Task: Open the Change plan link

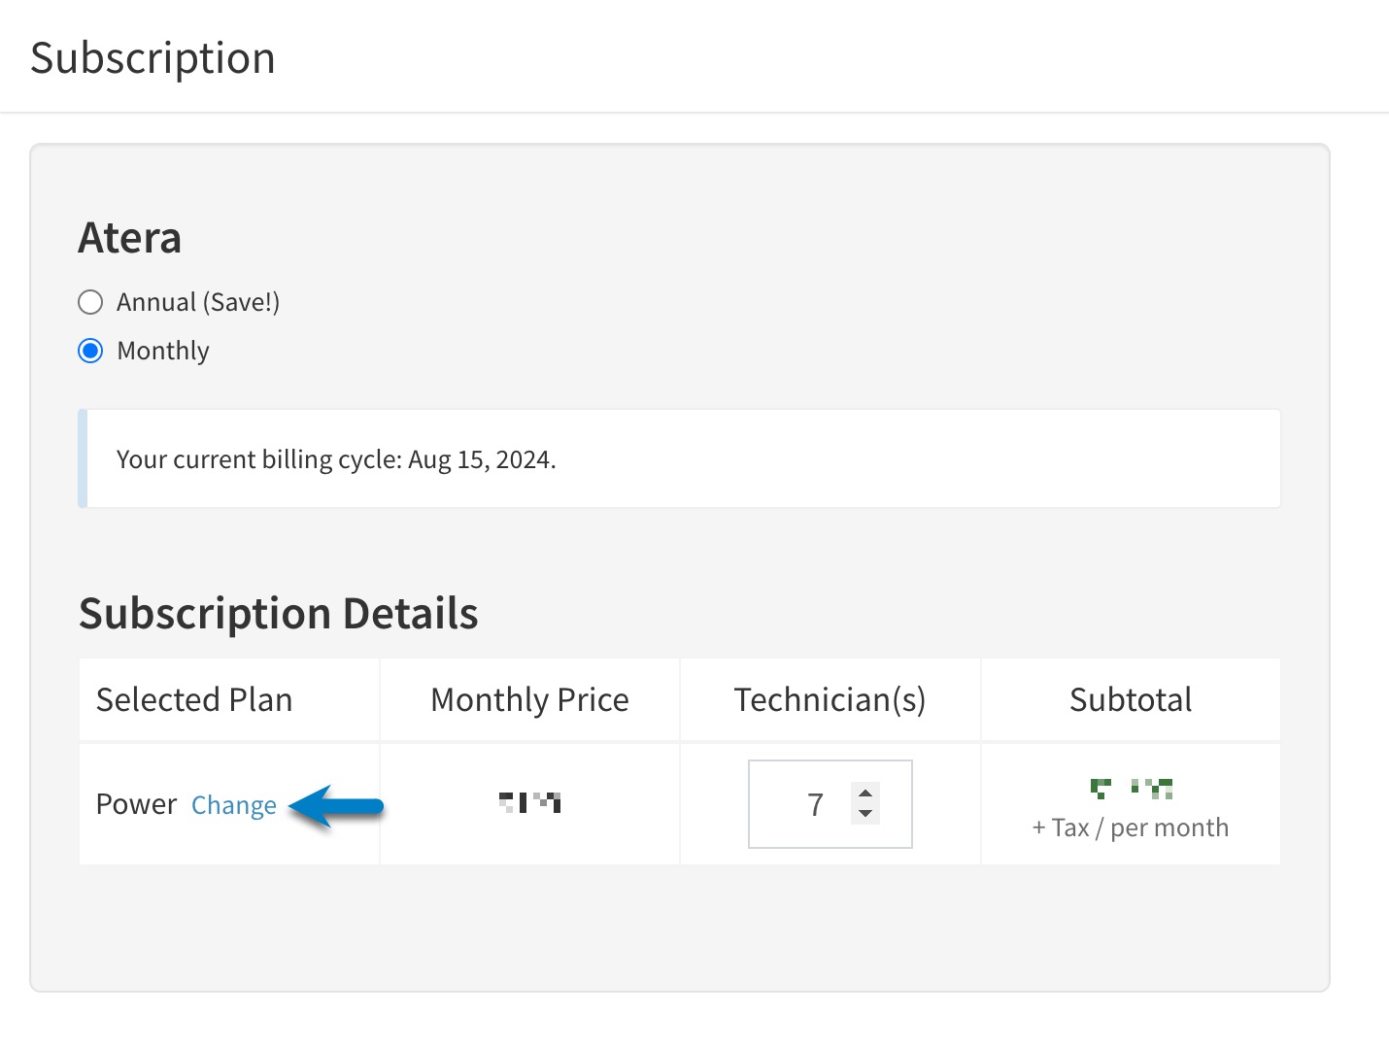Action: 234,805
